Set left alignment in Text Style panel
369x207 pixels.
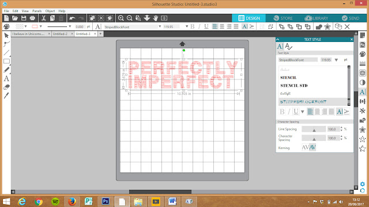point(310,112)
